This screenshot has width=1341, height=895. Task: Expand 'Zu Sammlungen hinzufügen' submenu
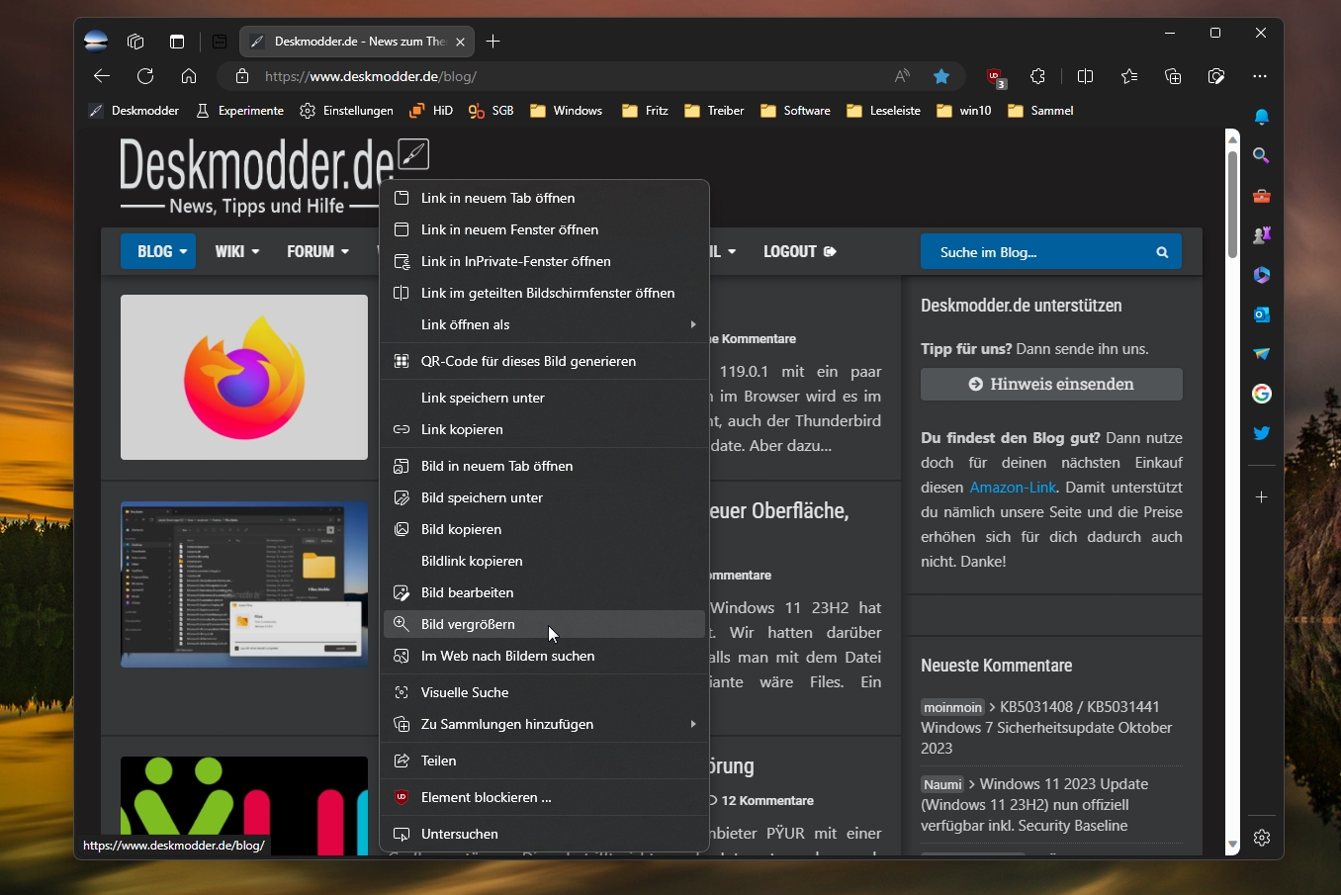[545, 724]
